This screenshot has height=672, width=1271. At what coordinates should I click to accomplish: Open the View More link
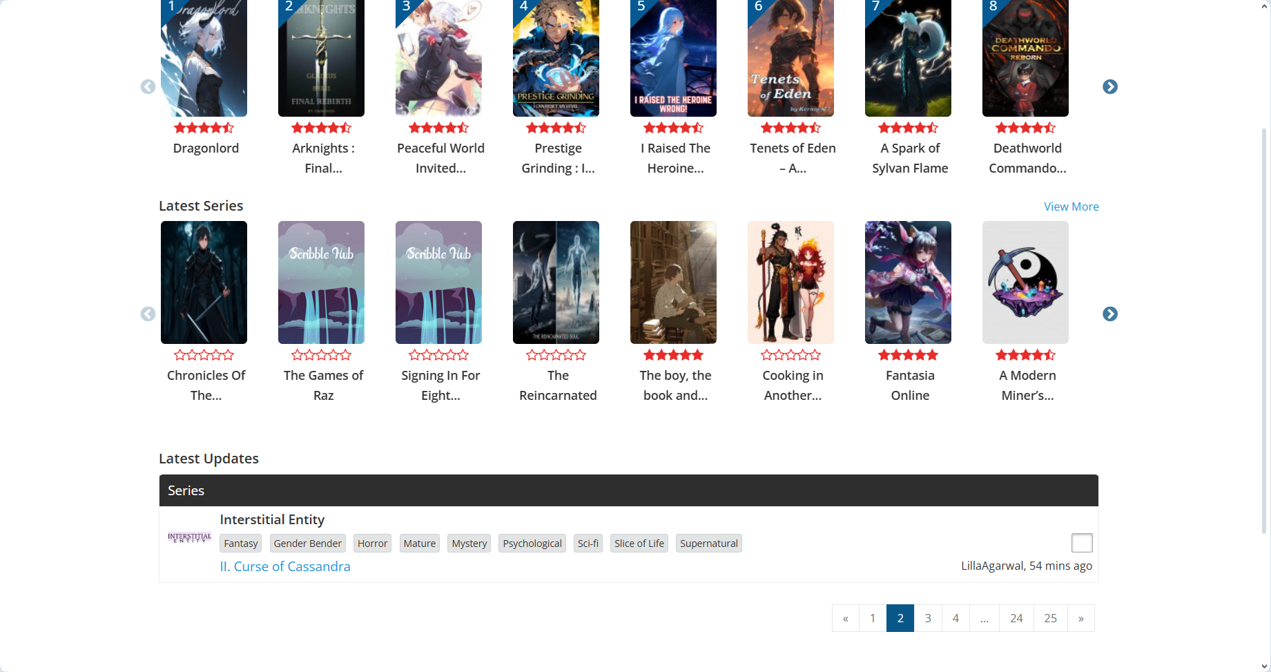coord(1071,206)
